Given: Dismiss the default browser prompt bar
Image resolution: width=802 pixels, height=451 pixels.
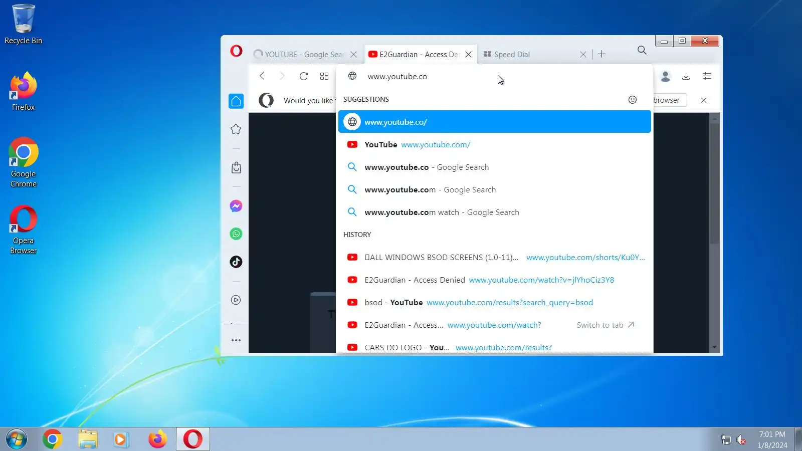Looking at the screenshot, I should pos(704,100).
